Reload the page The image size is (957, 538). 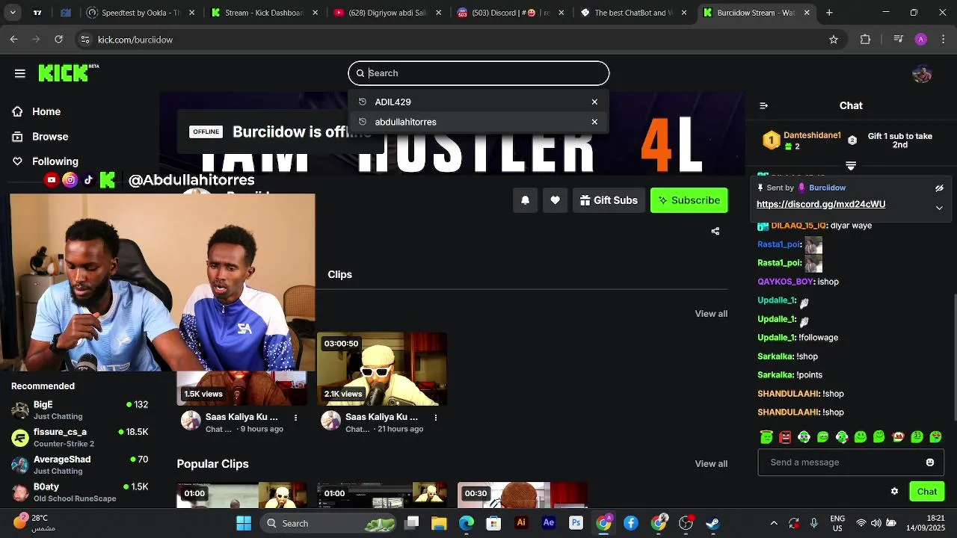pos(58,40)
